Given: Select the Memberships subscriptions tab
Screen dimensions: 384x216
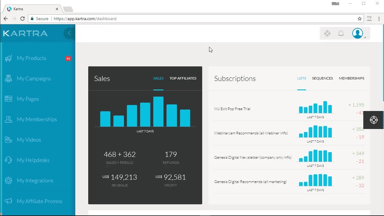Looking at the screenshot, I should tap(351, 78).
